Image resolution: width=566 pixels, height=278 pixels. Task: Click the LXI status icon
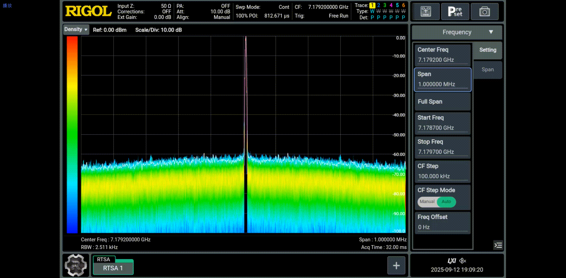click(x=452, y=261)
